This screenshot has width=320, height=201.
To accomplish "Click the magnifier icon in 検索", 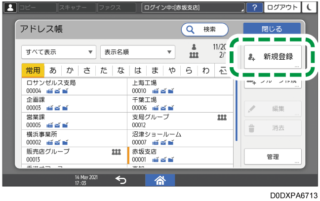I will click(190, 30).
